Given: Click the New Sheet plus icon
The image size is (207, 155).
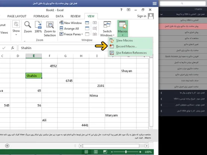Looking at the screenshot, I should (7, 146).
